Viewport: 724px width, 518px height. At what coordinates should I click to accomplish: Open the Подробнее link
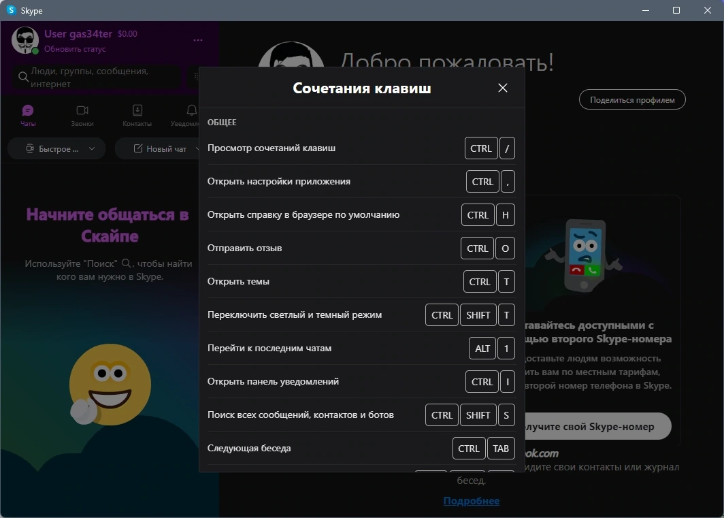click(x=471, y=501)
